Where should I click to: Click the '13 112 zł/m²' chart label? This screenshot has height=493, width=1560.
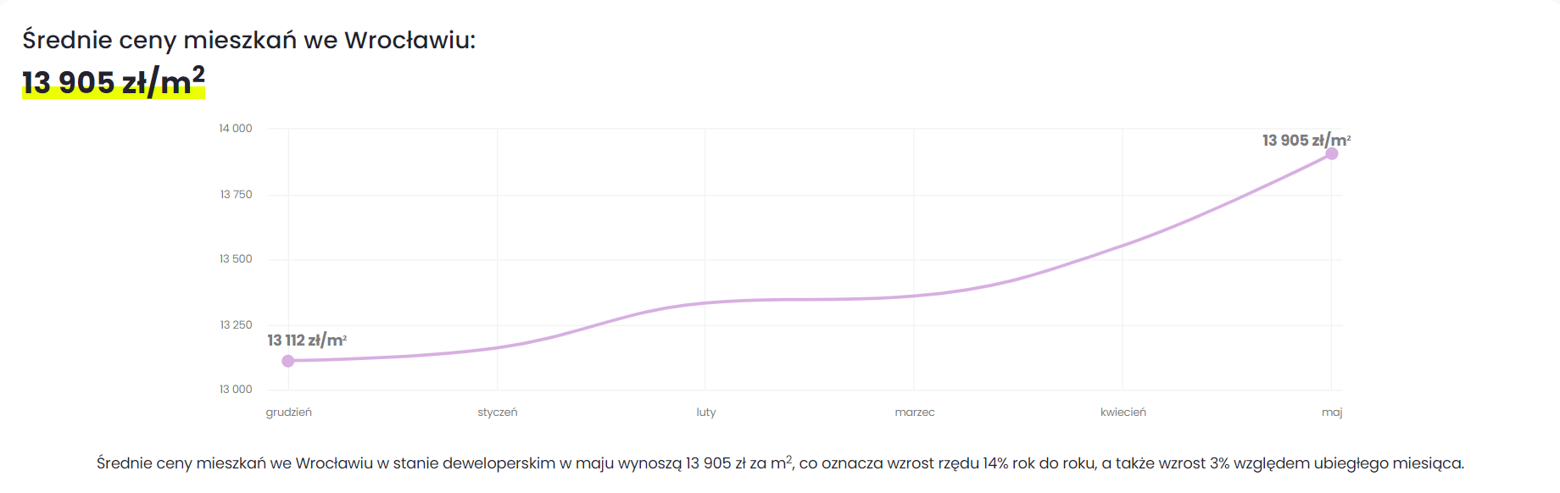pyautogui.click(x=307, y=341)
